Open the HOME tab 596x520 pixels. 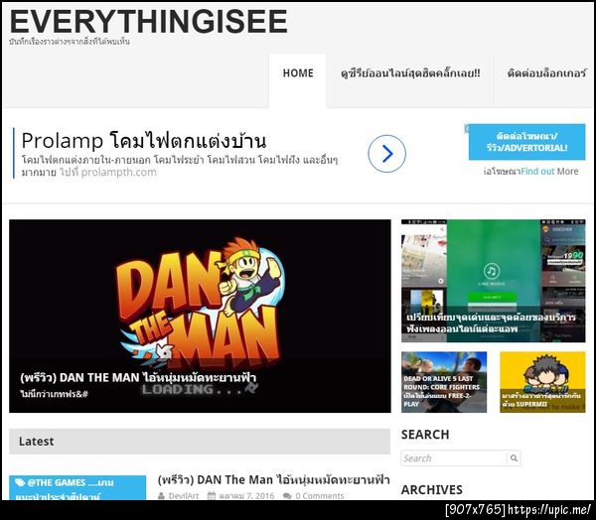tap(298, 81)
